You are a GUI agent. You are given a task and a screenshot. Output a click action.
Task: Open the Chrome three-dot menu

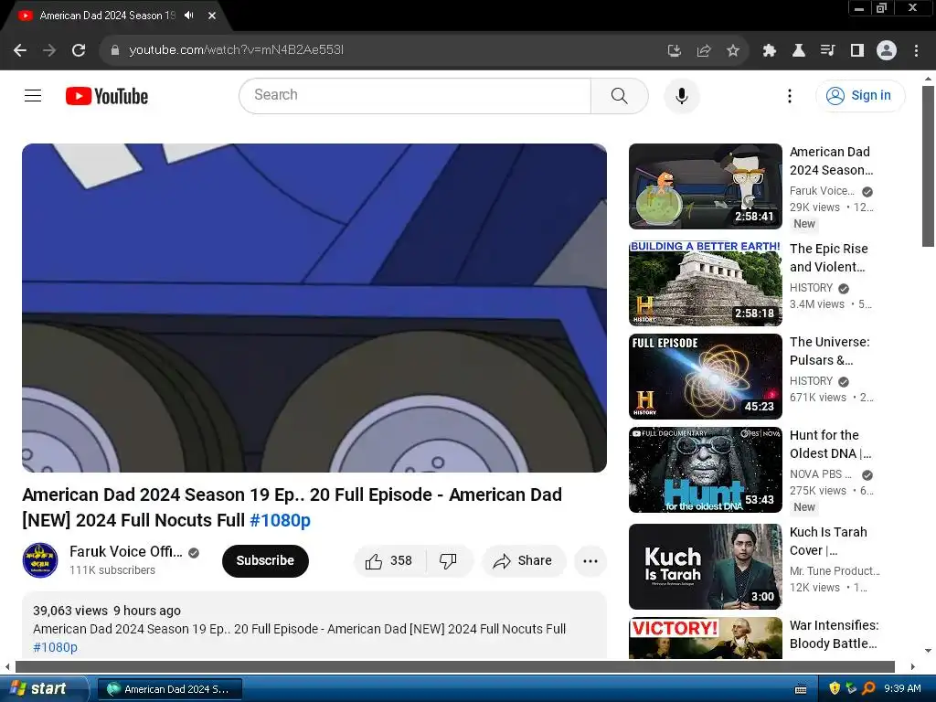click(x=916, y=51)
